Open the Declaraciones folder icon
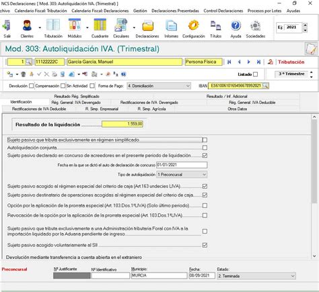 [x=147, y=26]
